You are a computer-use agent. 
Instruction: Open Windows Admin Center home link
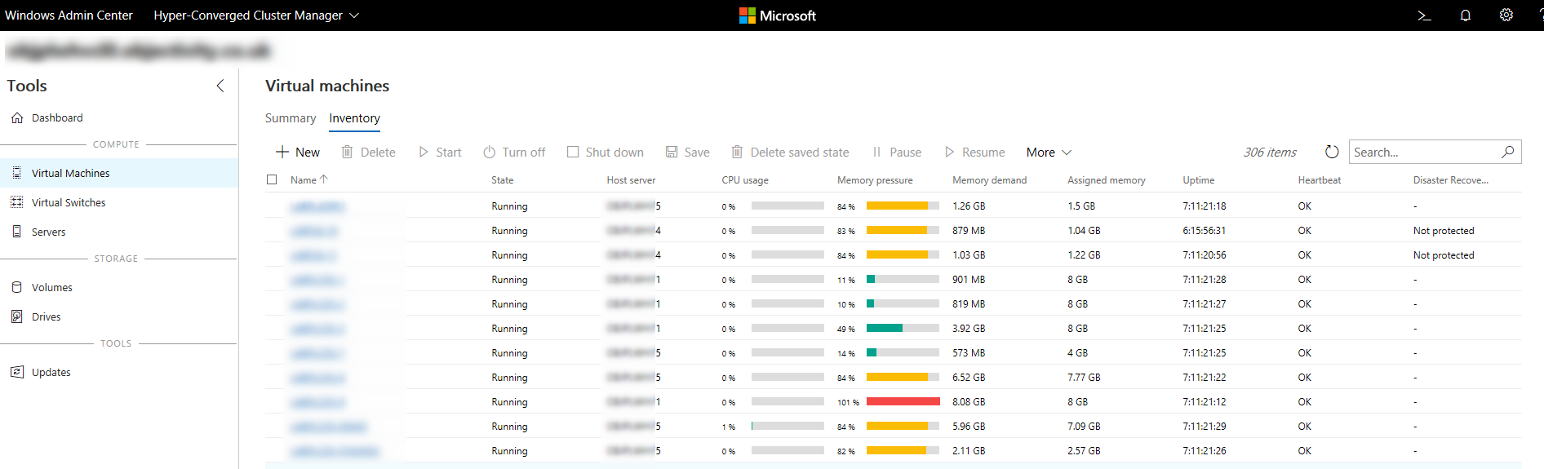(x=69, y=15)
